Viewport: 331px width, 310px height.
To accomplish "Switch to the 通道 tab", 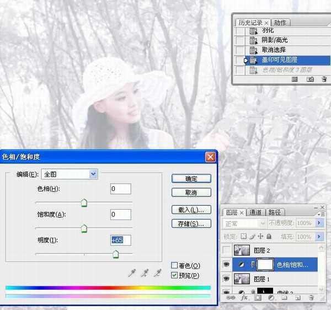I will pyautogui.click(x=255, y=212).
